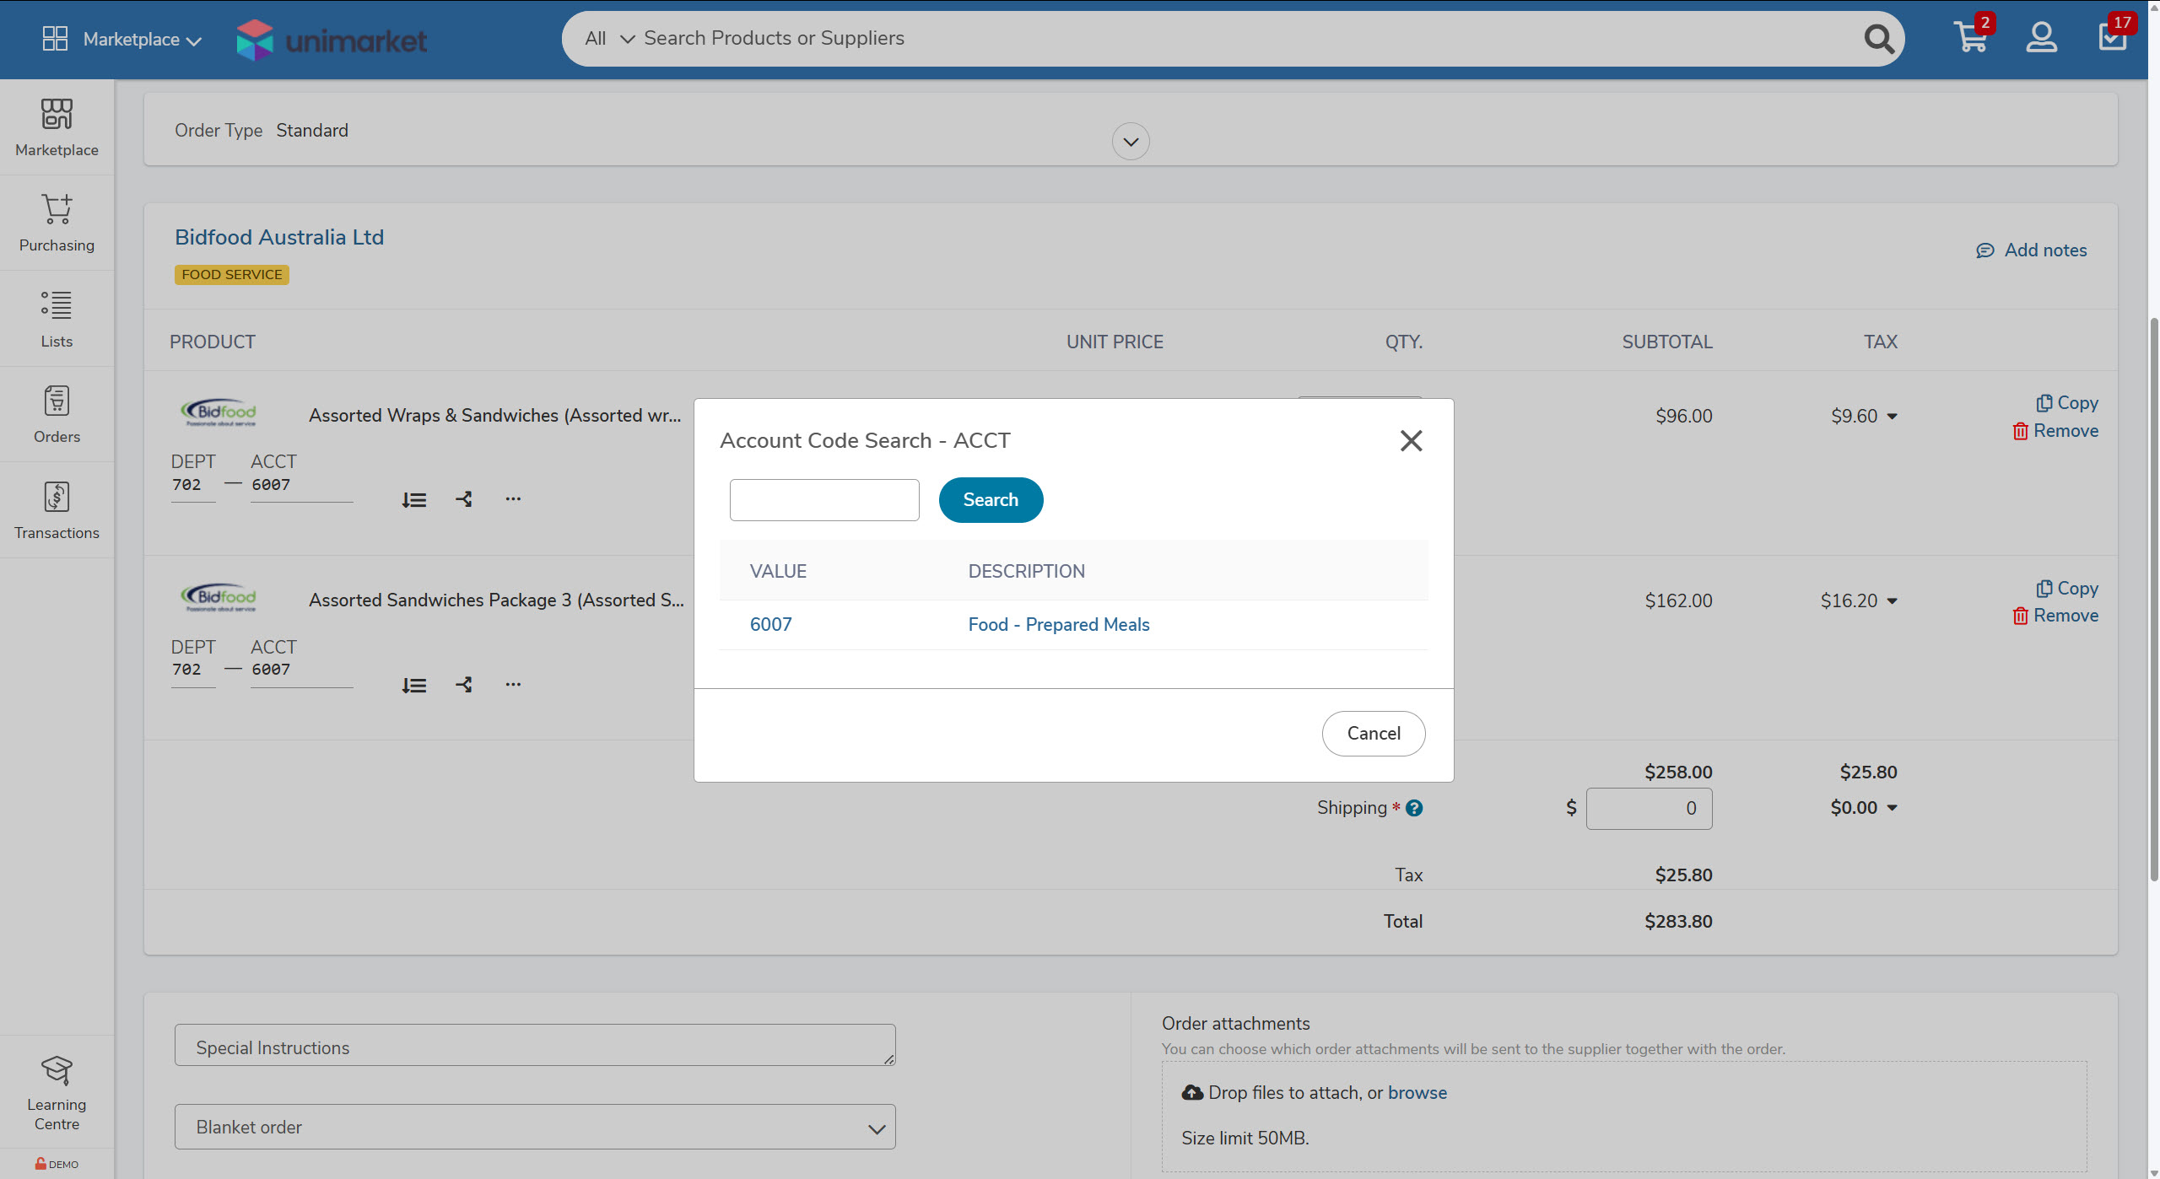Go to Orders in the sidebar
Screen dimensions: 2160x1179
(x=57, y=414)
